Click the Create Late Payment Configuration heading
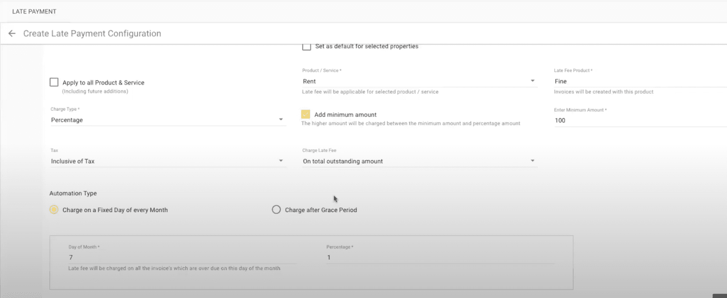727x298 pixels. point(92,34)
